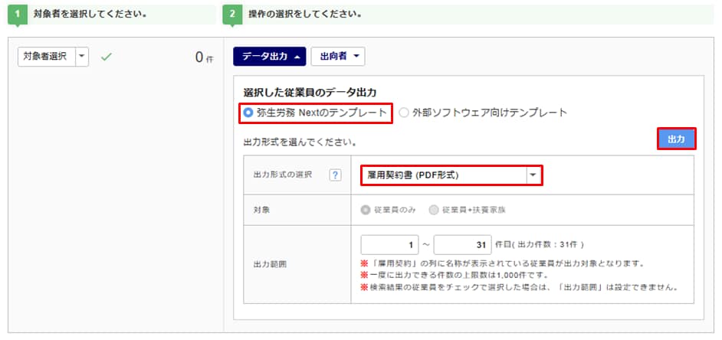Choose the 従業員+扶養家族 radio option
Image resolution: width=722 pixels, height=340 pixels.
click(435, 209)
